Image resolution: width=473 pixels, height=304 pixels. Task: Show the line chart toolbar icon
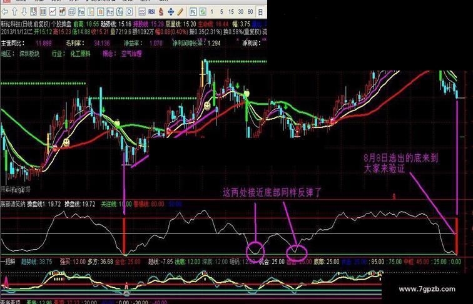click(53, 12)
